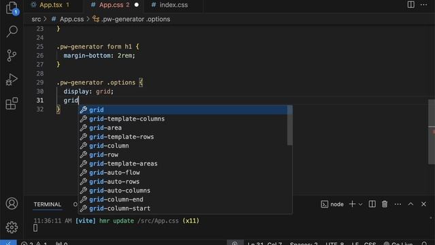Viewport: 435px width, 245px height.
Task: Click the src breadcrumb
Action: (36, 19)
